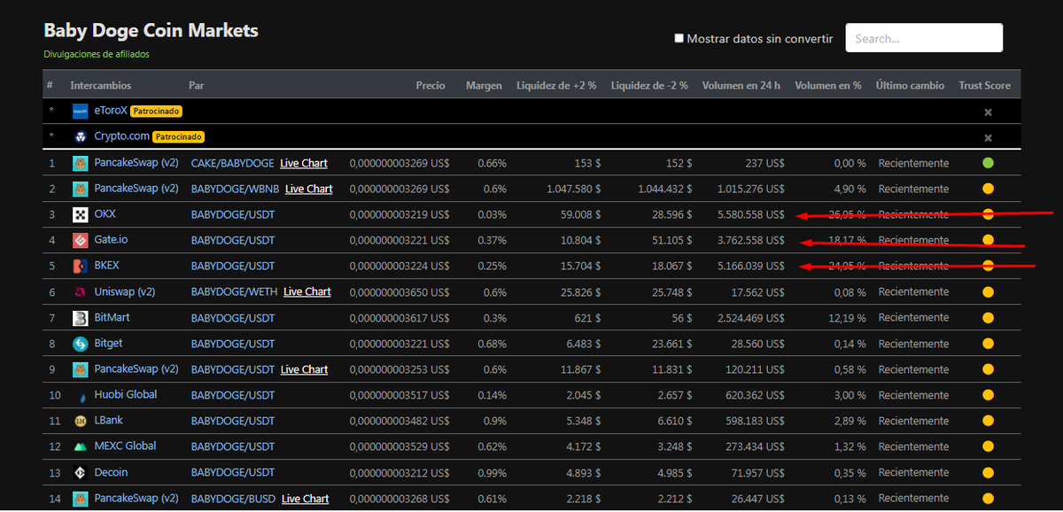Click the Bitget exchange logo icon

click(x=81, y=344)
